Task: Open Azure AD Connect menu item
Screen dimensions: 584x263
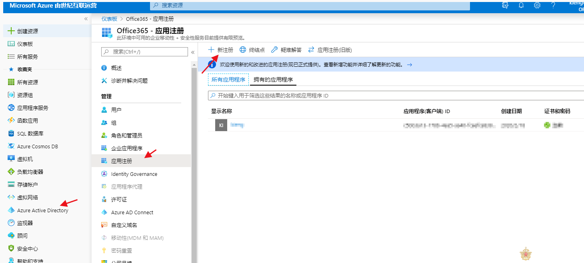Action: 132,212
